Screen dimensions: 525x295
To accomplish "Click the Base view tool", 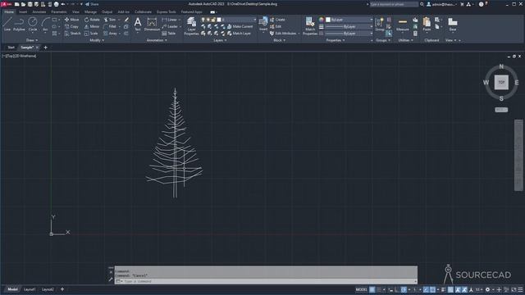I will (x=453, y=25).
